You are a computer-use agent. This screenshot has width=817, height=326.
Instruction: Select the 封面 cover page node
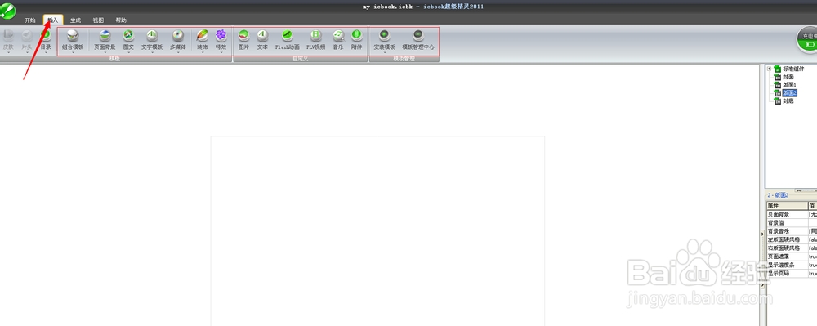[x=788, y=77]
